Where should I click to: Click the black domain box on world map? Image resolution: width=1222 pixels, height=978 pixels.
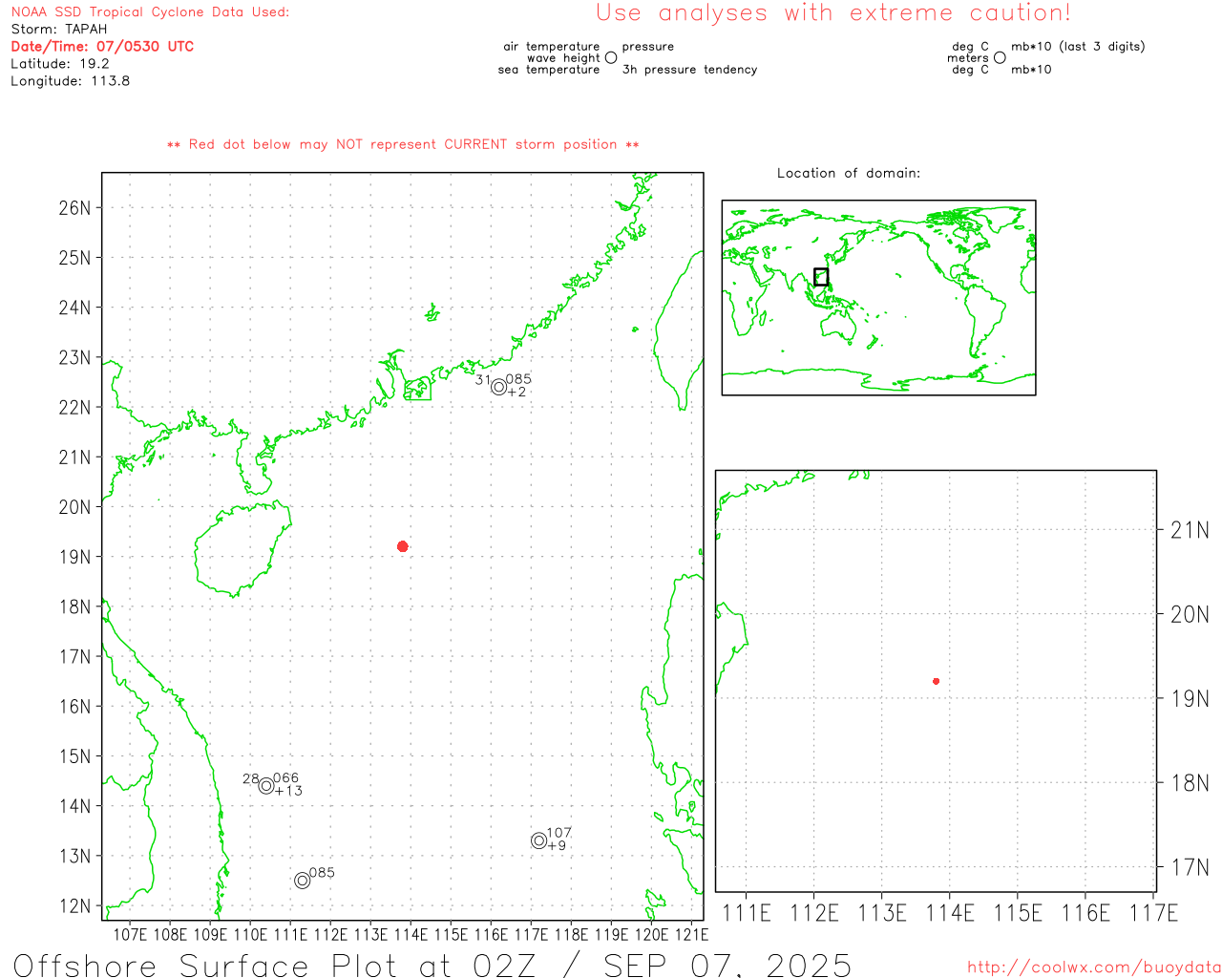[821, 277]
